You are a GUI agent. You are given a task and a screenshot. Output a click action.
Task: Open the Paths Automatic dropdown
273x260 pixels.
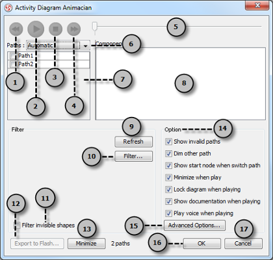(x=58, y=45)
